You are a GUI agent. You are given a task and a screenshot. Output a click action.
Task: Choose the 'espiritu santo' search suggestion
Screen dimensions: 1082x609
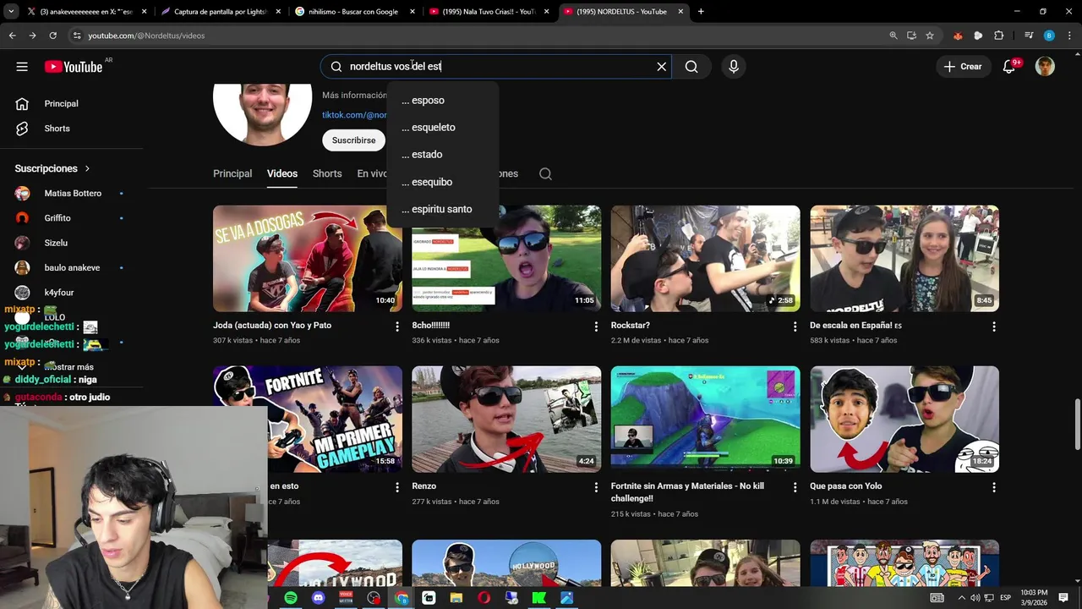coord(443,209)
